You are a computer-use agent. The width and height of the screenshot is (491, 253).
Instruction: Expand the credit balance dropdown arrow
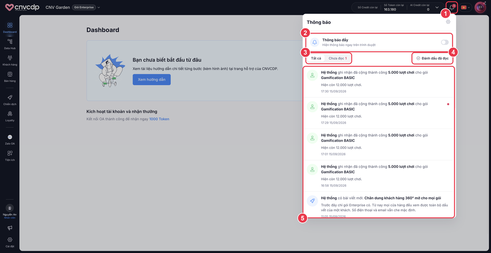pyautogui.click(x=437, y=7)
